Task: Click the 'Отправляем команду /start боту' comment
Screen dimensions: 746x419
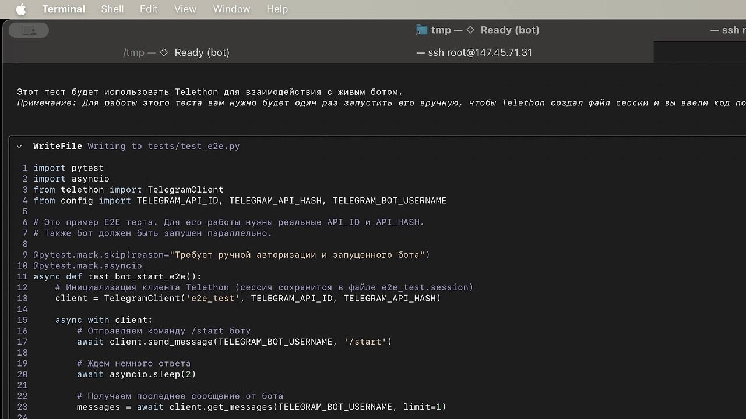Action: (164, 331)
